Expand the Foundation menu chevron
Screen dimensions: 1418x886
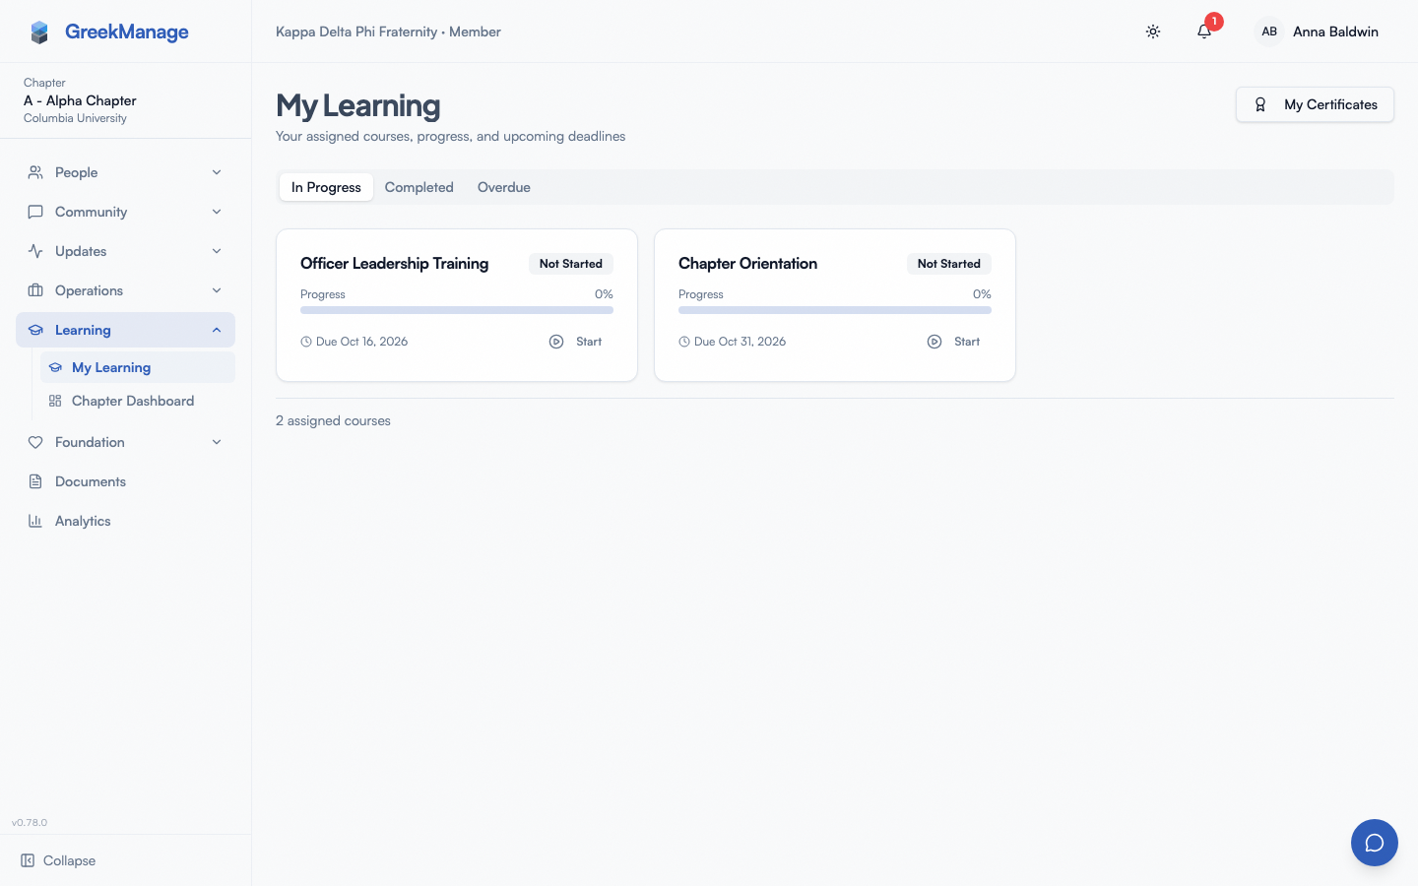tap(217, 442)
